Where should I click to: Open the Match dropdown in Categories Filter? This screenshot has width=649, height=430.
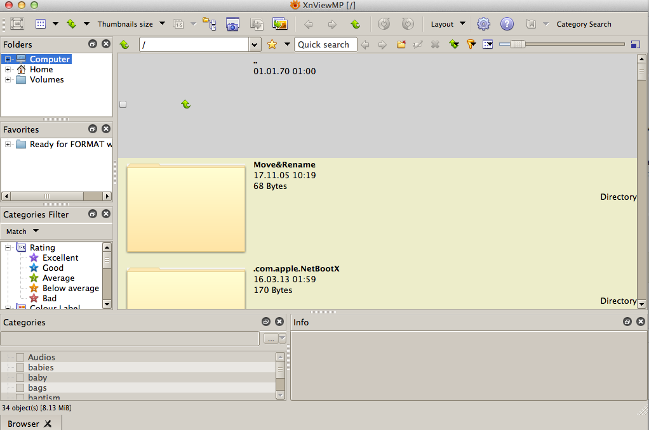(22, 231)
